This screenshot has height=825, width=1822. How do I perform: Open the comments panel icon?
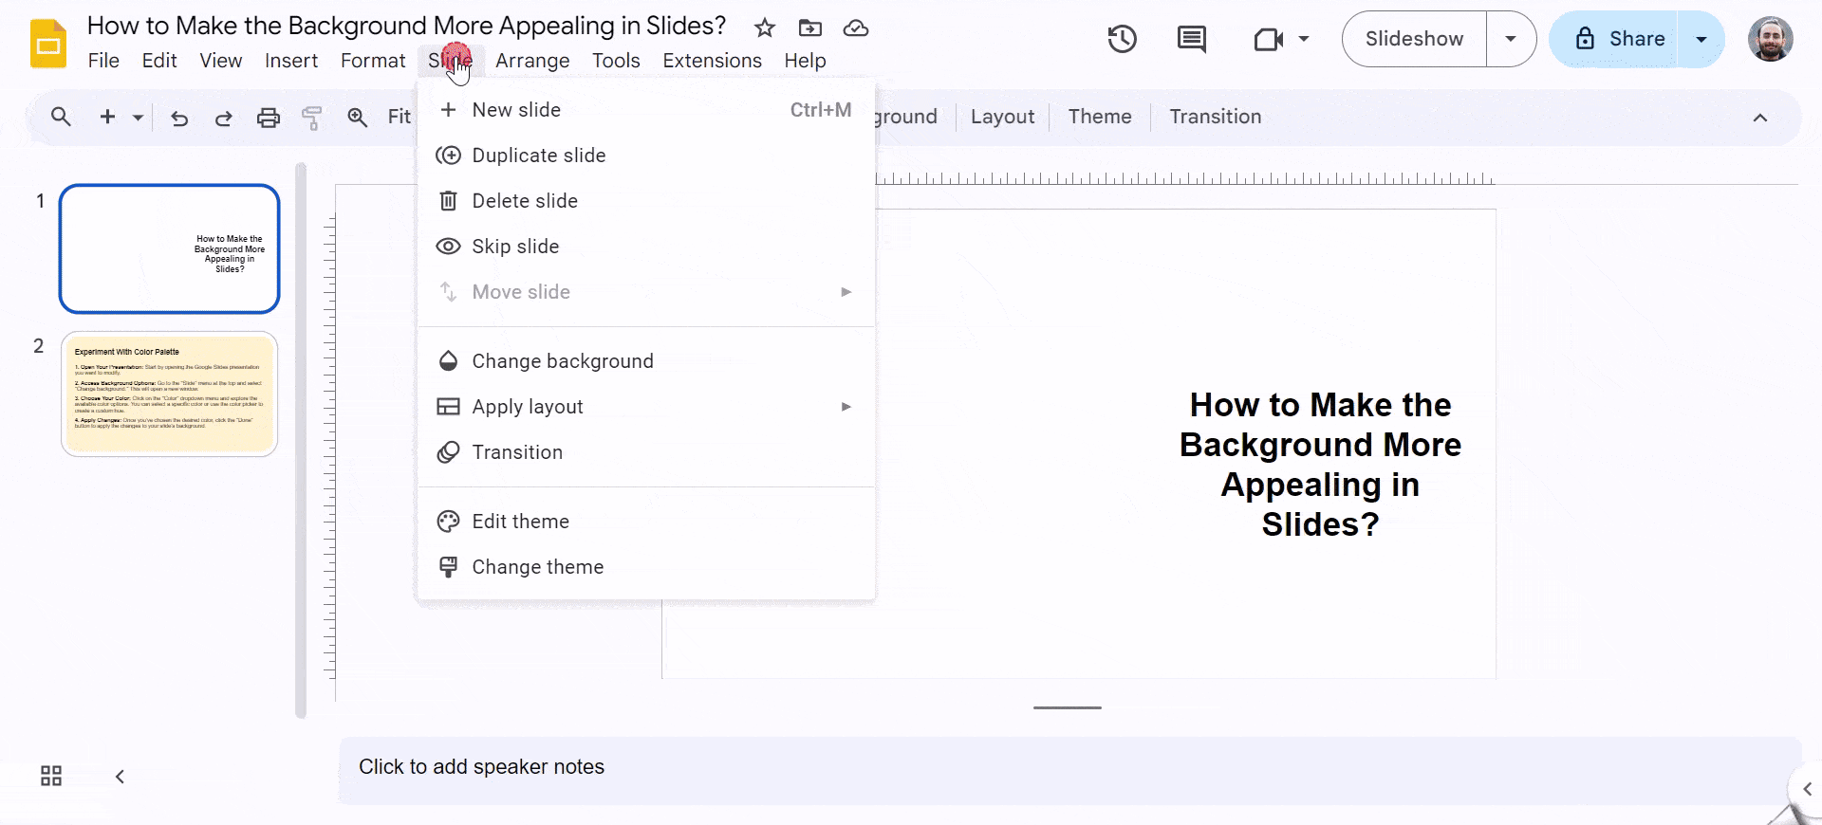[1191, 39]
